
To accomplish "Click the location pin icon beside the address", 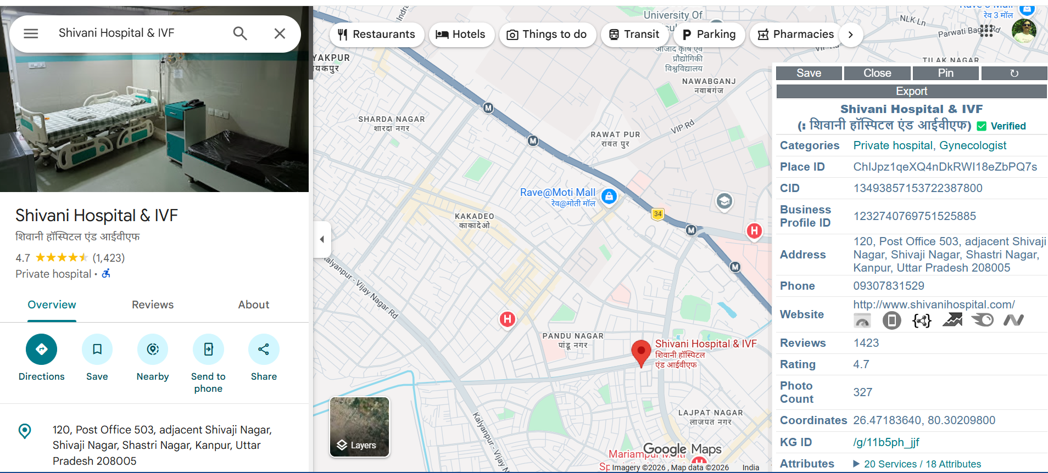I will pyautogui.click(x=25, y=431).
